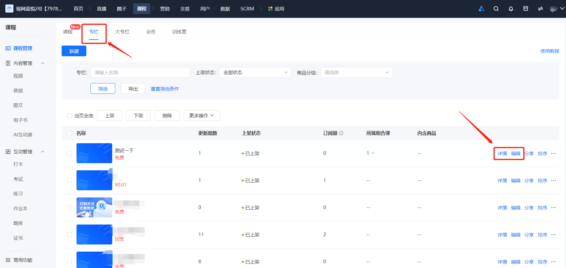Toggle the header select-all checkbox beside 名称
Viewport: 566px width, 268px height.
coord(69,133)
